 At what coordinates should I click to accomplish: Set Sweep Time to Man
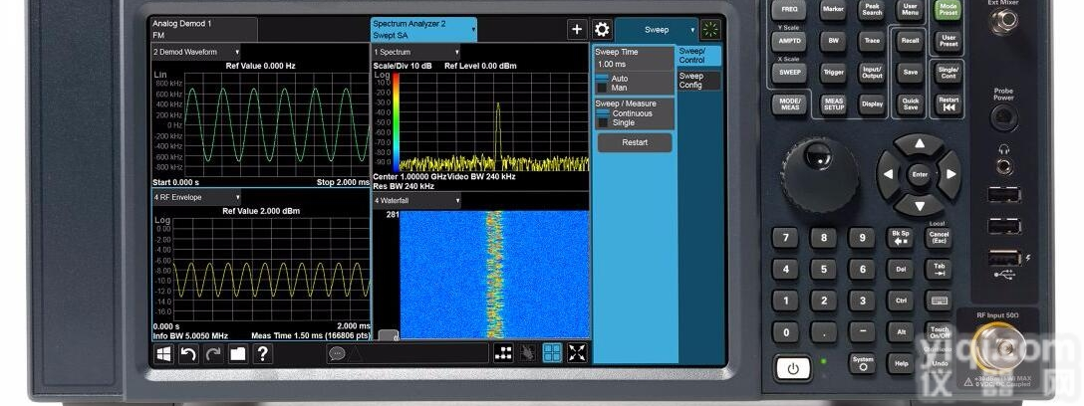[619, 89]
